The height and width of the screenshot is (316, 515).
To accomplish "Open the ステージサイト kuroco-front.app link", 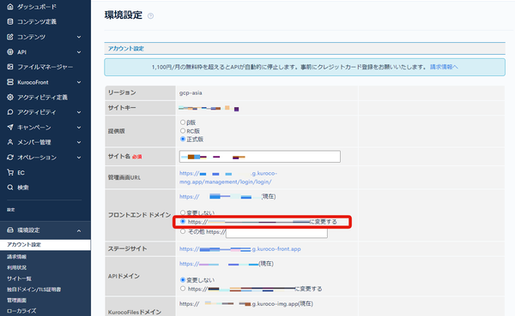I will (239, 249).
